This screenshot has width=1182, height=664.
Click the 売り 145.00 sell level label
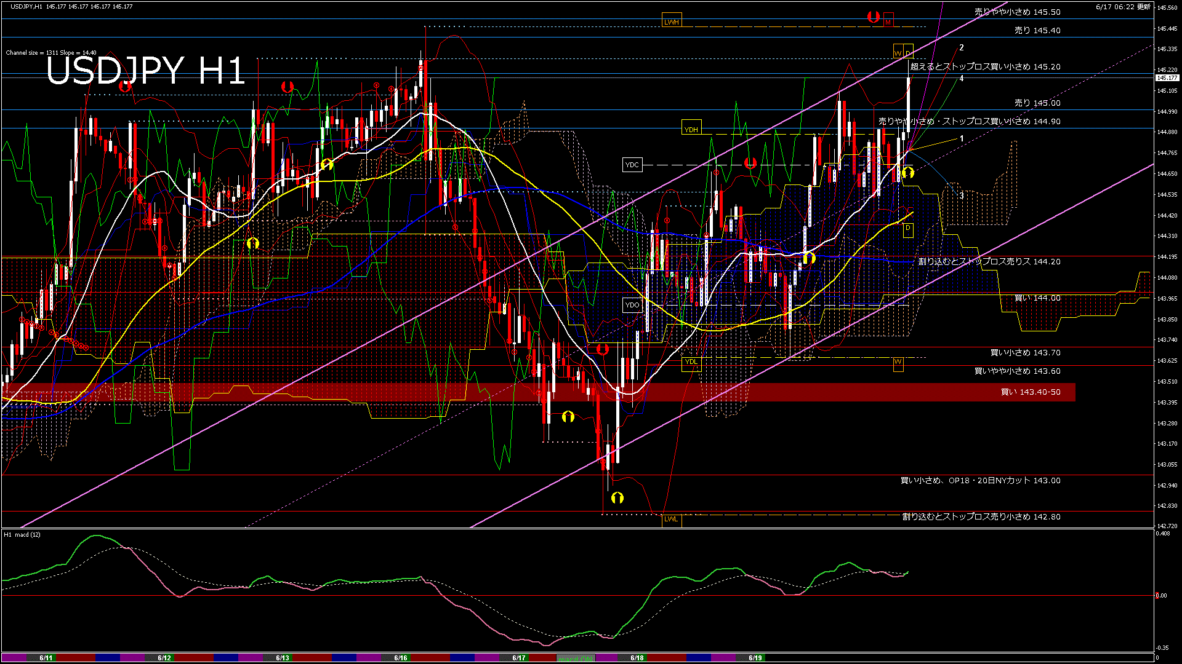1037,103
